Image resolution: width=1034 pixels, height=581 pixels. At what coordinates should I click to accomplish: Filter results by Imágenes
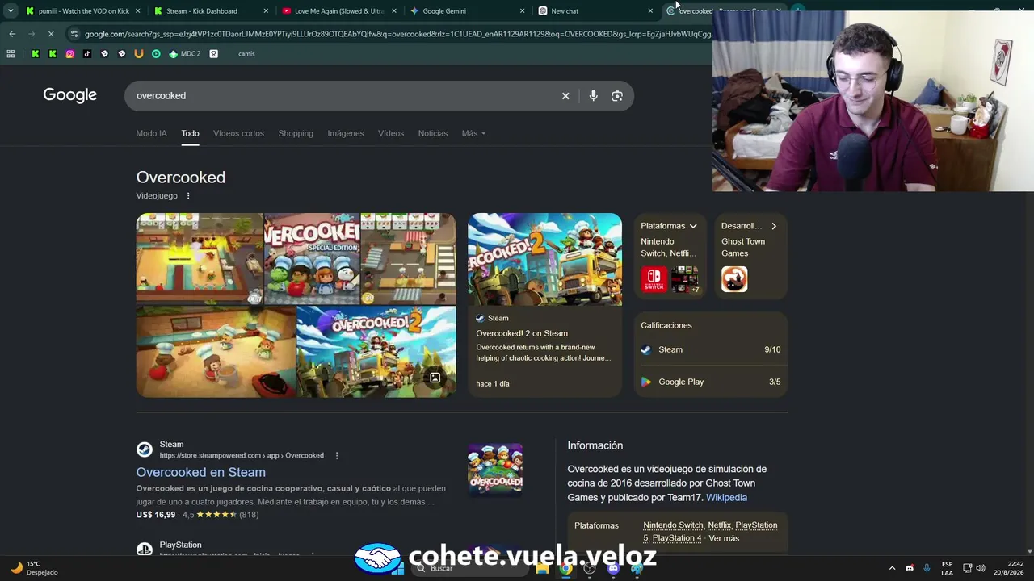pos(346,133)
